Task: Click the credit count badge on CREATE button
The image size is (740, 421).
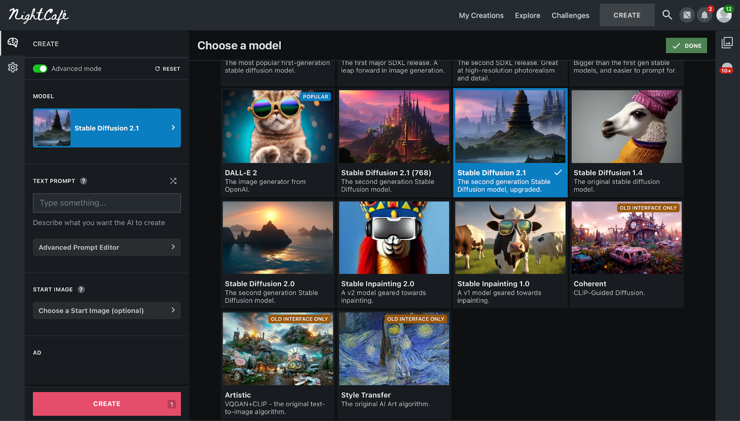Action: [x=172, y=404]
